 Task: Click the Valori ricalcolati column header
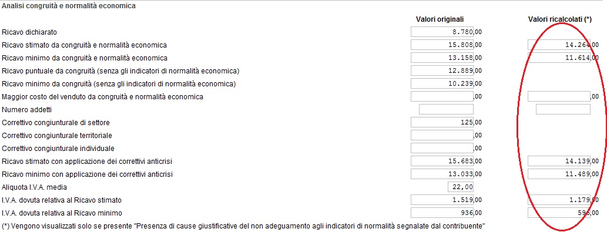tap(560, 19)
